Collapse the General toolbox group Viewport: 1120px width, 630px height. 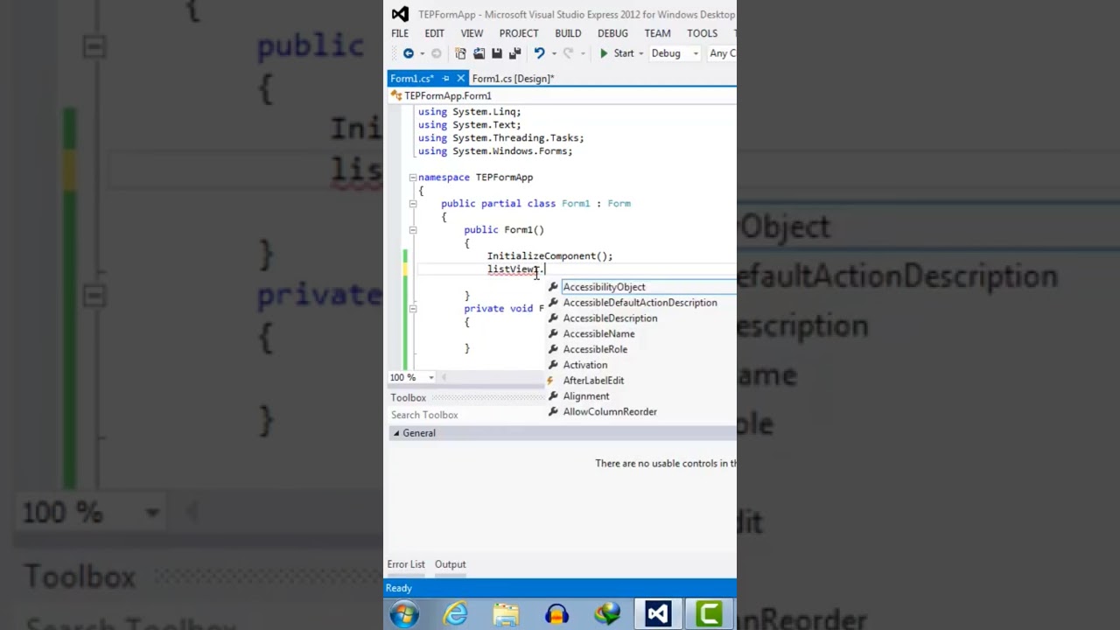395,433
